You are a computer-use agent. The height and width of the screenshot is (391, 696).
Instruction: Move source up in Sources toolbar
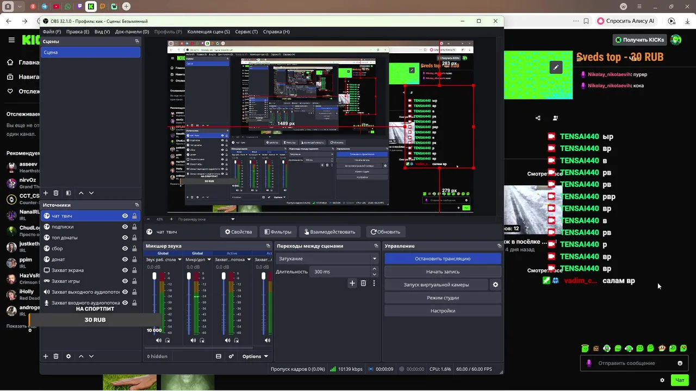pyautogui.click(x=81, y=356)
